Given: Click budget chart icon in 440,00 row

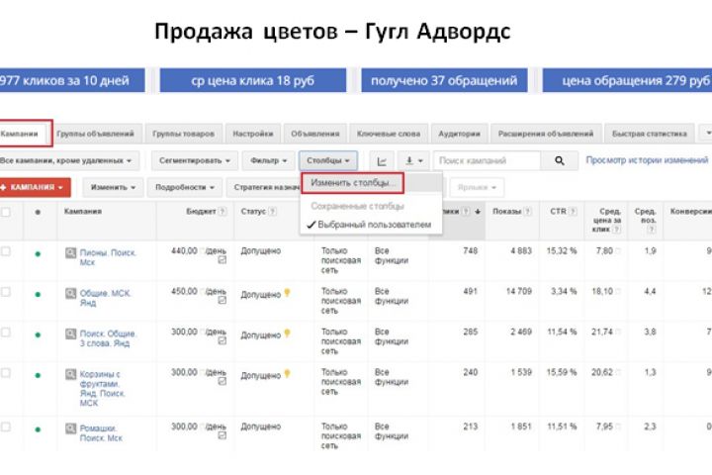Looking at the screenshot, I should 222,260.
